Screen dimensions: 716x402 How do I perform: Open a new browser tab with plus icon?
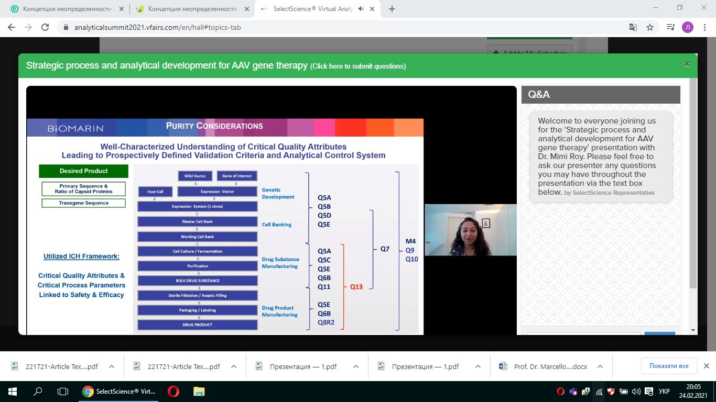click(x=392, y=9)
